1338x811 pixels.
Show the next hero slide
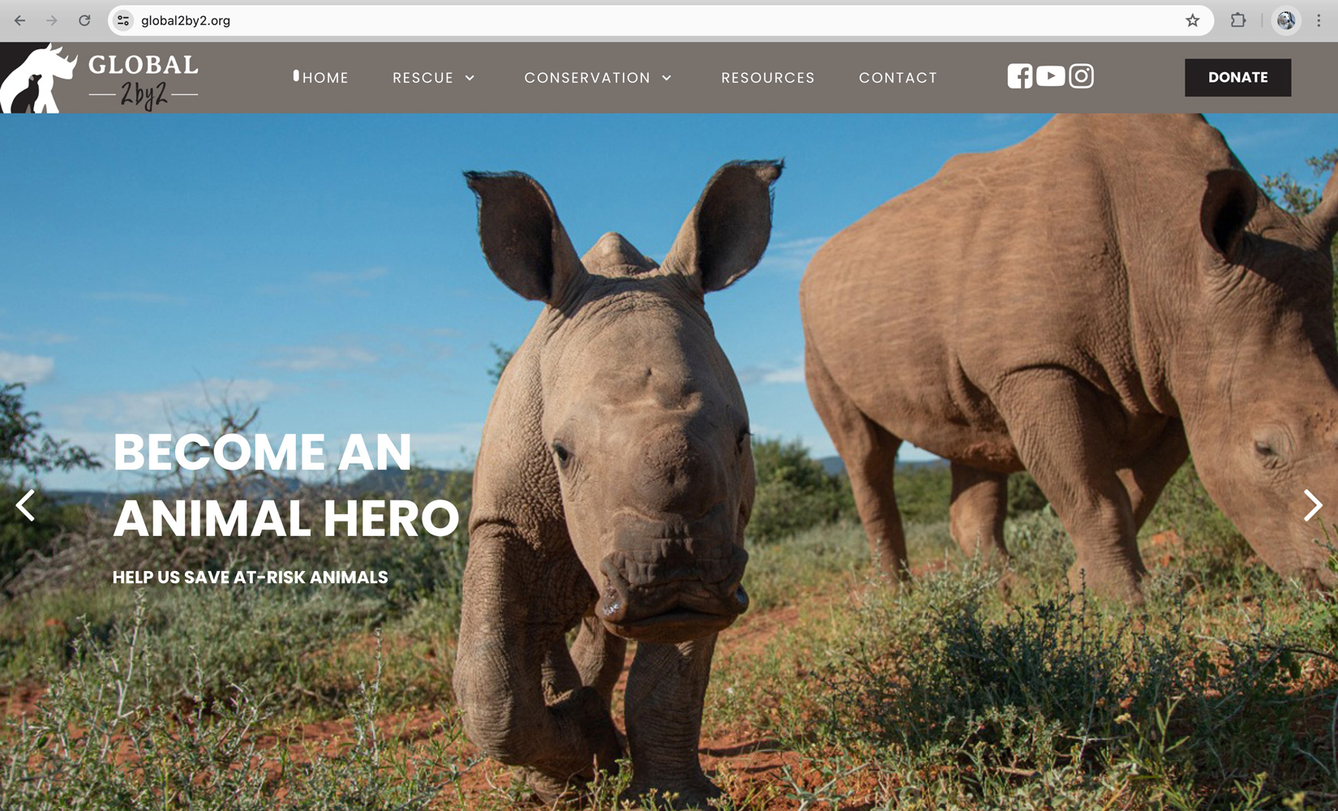[1313, 505]
